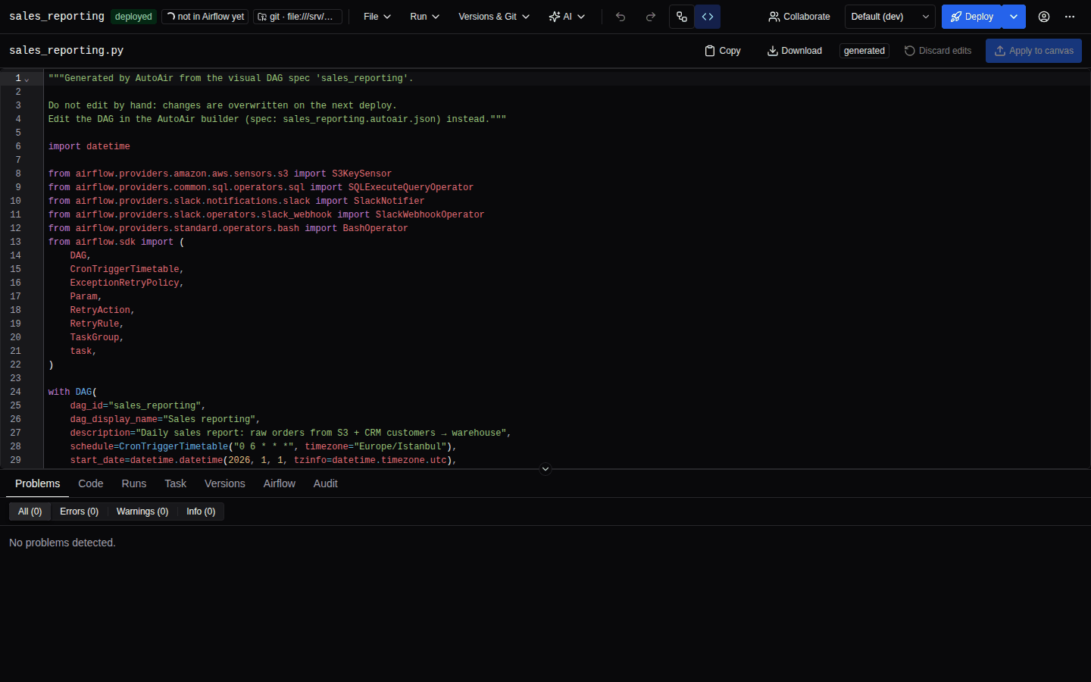Expand the Deploy options arrow
The height and width of the screenshot is (682, 1091).
pyautogui.click(x=1014, y=17)
